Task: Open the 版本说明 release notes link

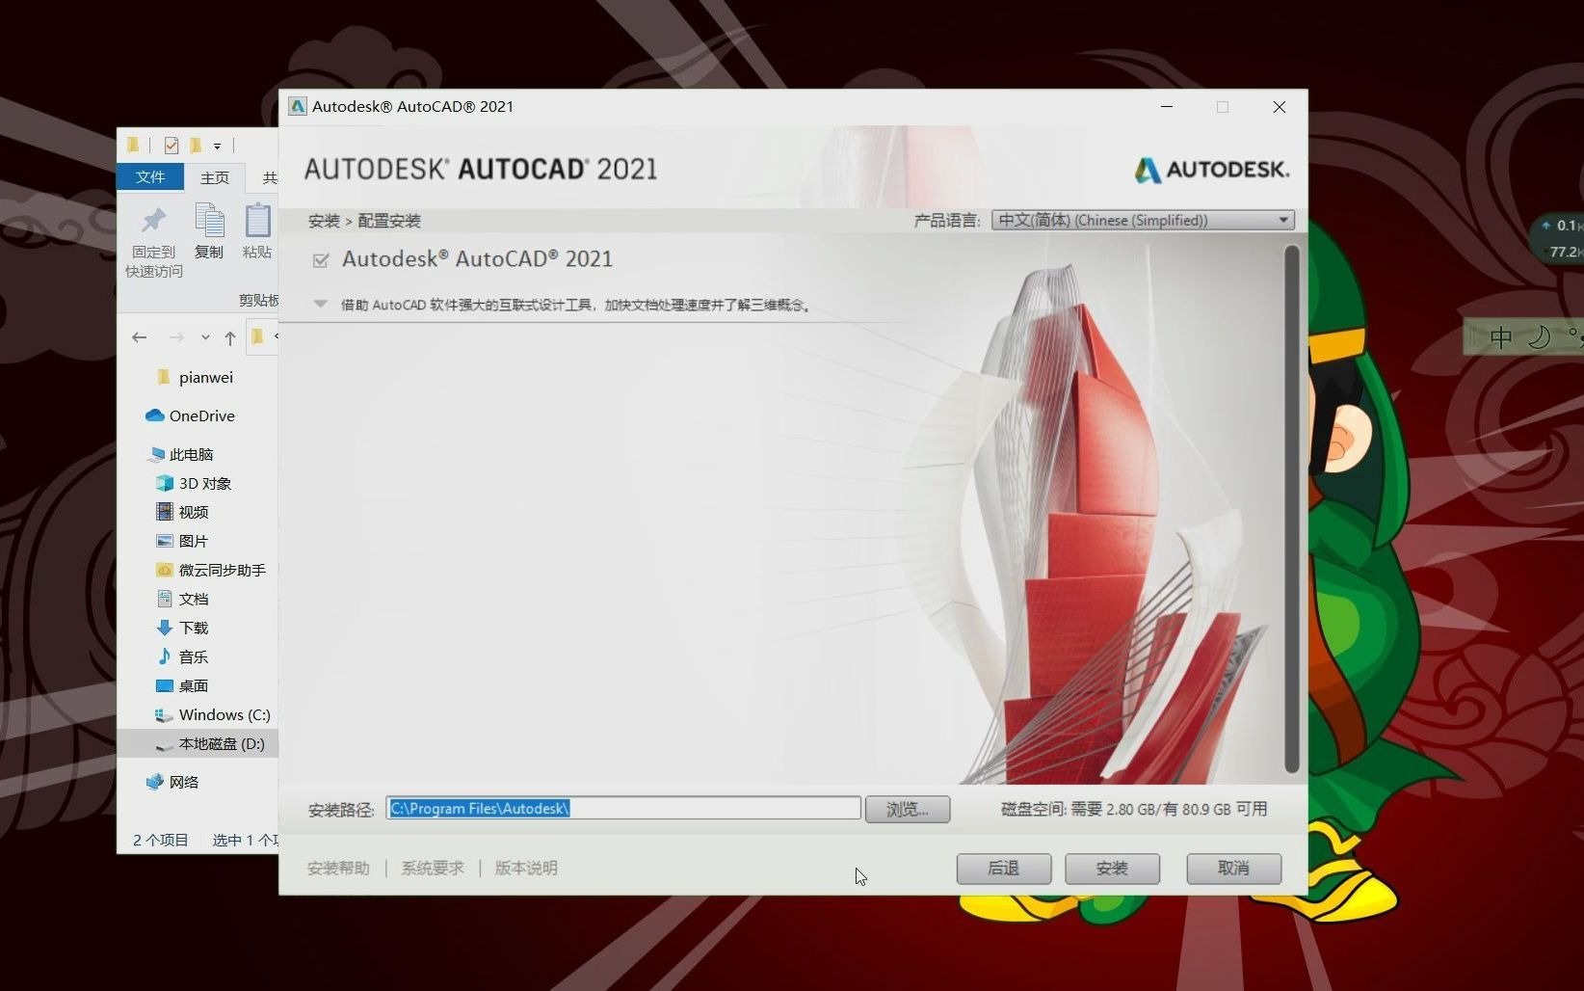Action: (x=526, y=868)
